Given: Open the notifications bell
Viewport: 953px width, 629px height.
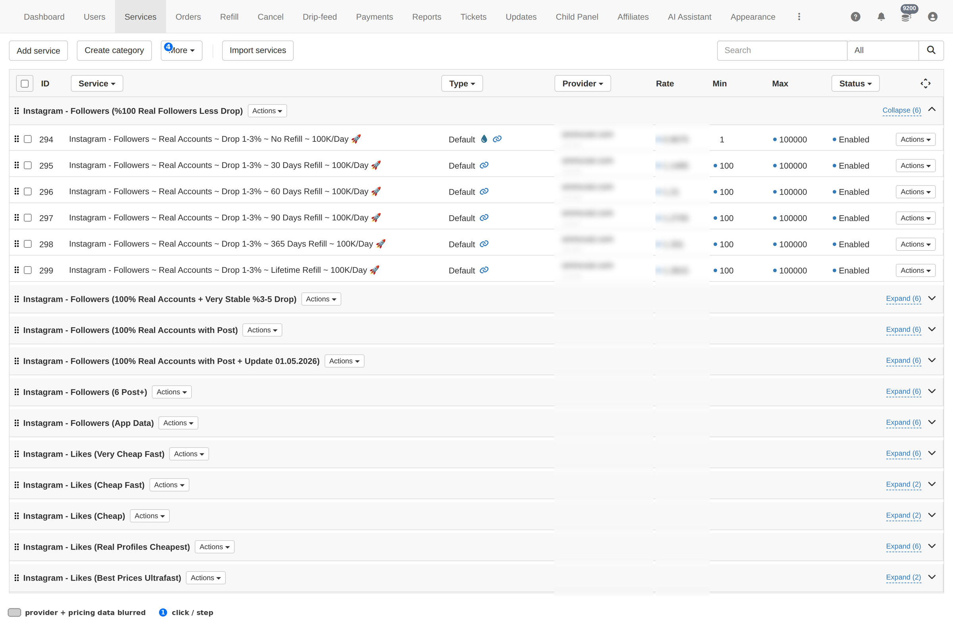Looking at the screenshot, I should (881, 17).
